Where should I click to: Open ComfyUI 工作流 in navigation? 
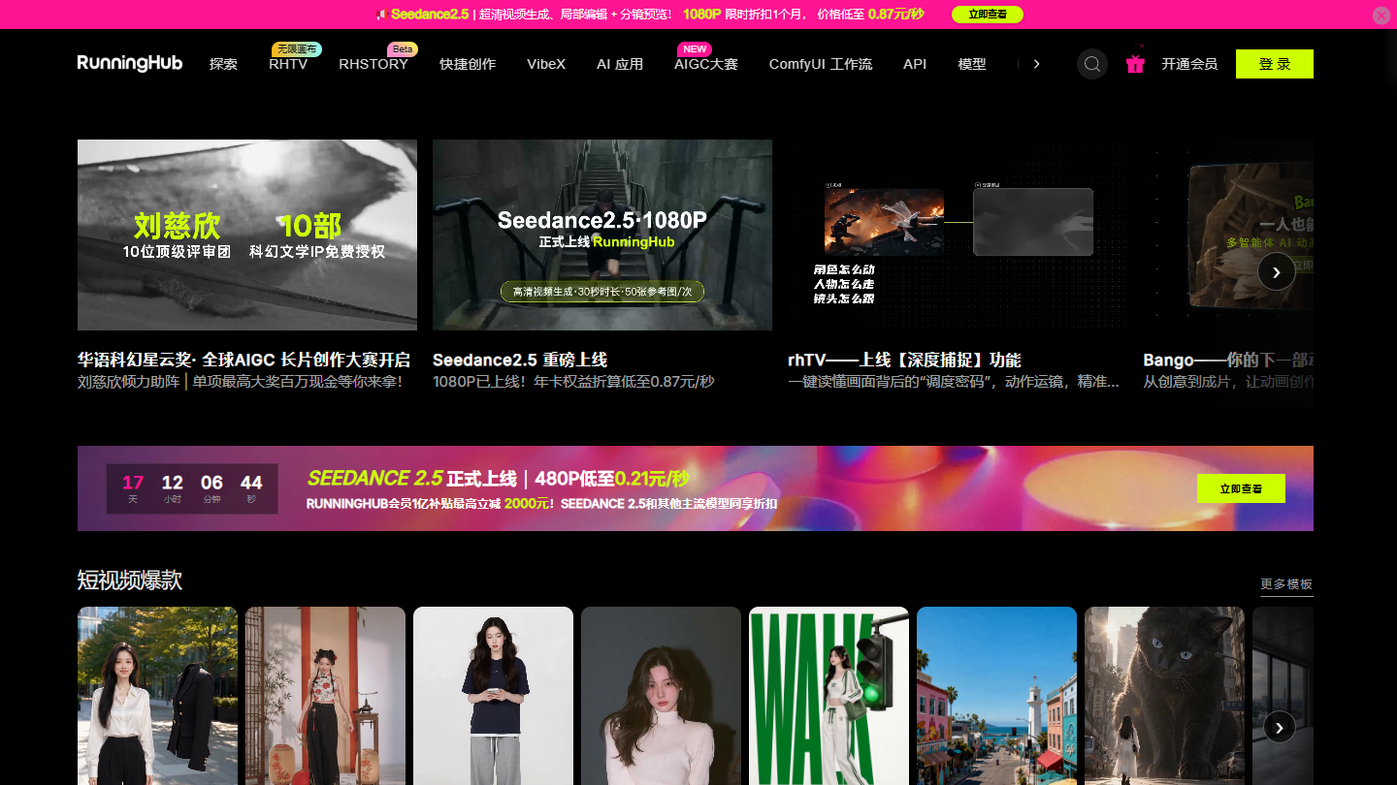pyautogui.click(x=821, y=64)
